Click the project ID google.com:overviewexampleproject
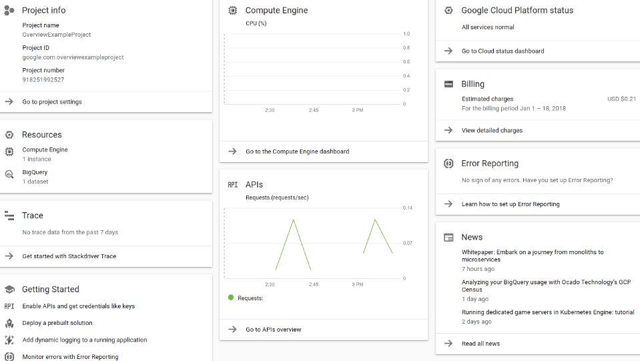 (x=73, y=57)
